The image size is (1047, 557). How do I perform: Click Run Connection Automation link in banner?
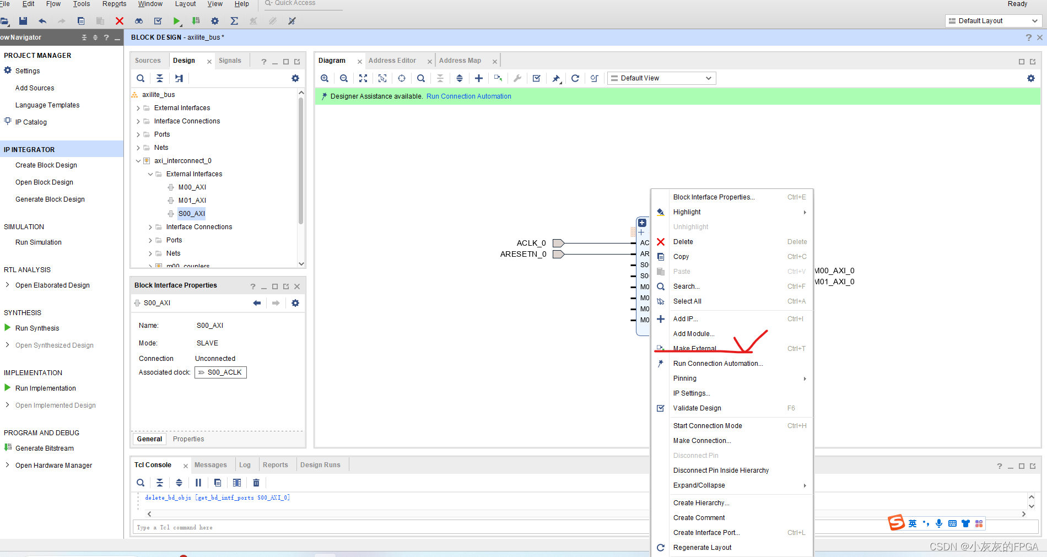[x=469, y=96]
